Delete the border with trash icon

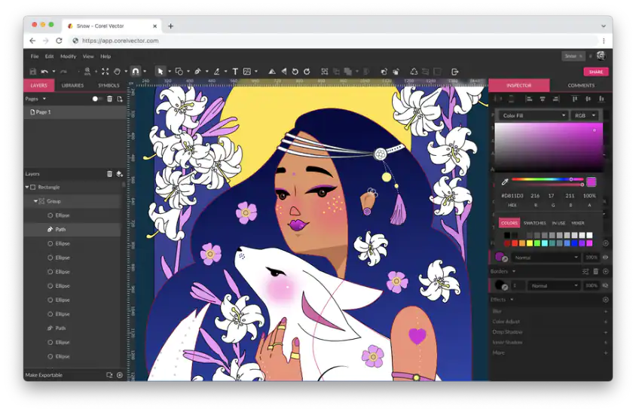(595, 271)
